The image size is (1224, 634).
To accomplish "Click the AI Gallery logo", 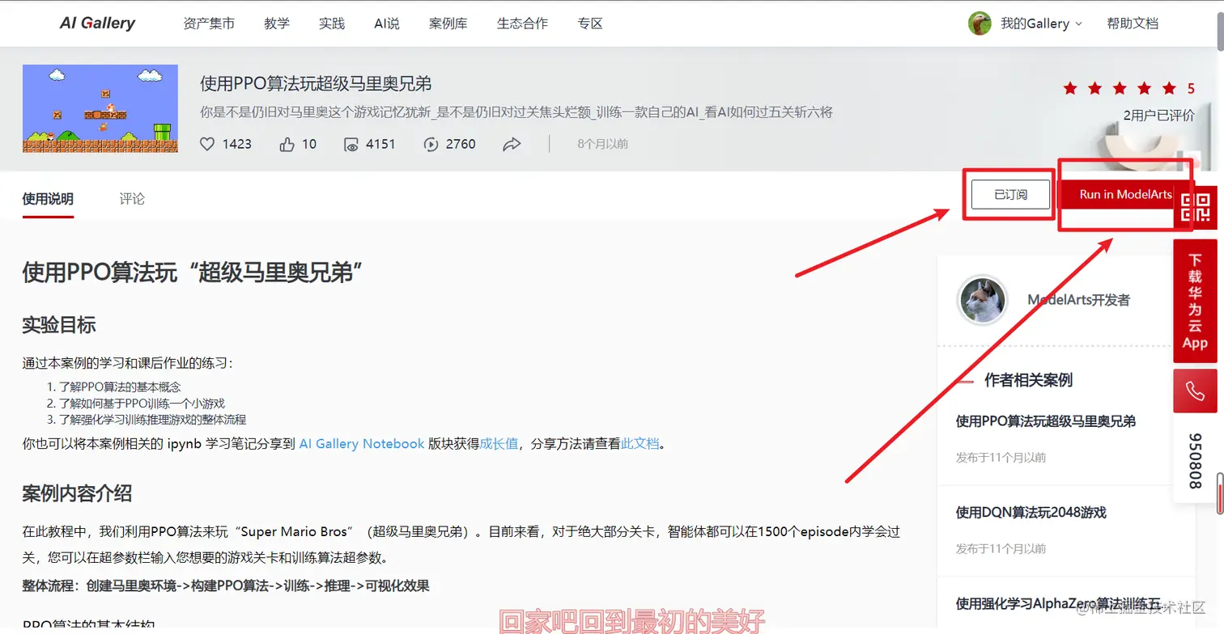I will pos(97,23).
